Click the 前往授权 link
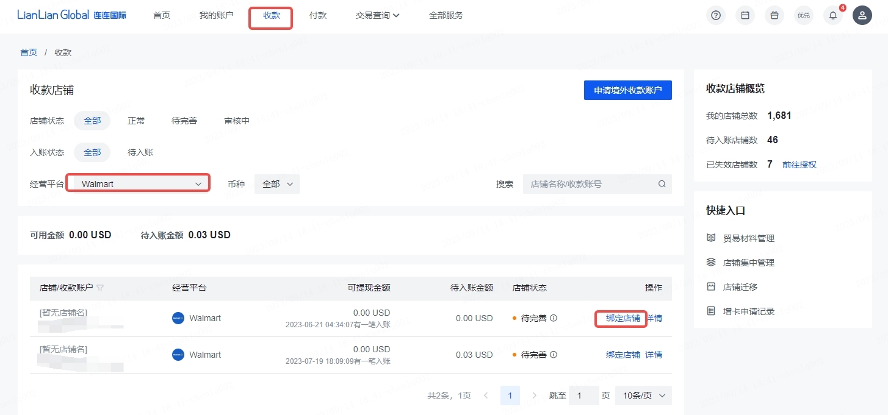Screen dimensions: 888x415 click(x=800, y=165)
